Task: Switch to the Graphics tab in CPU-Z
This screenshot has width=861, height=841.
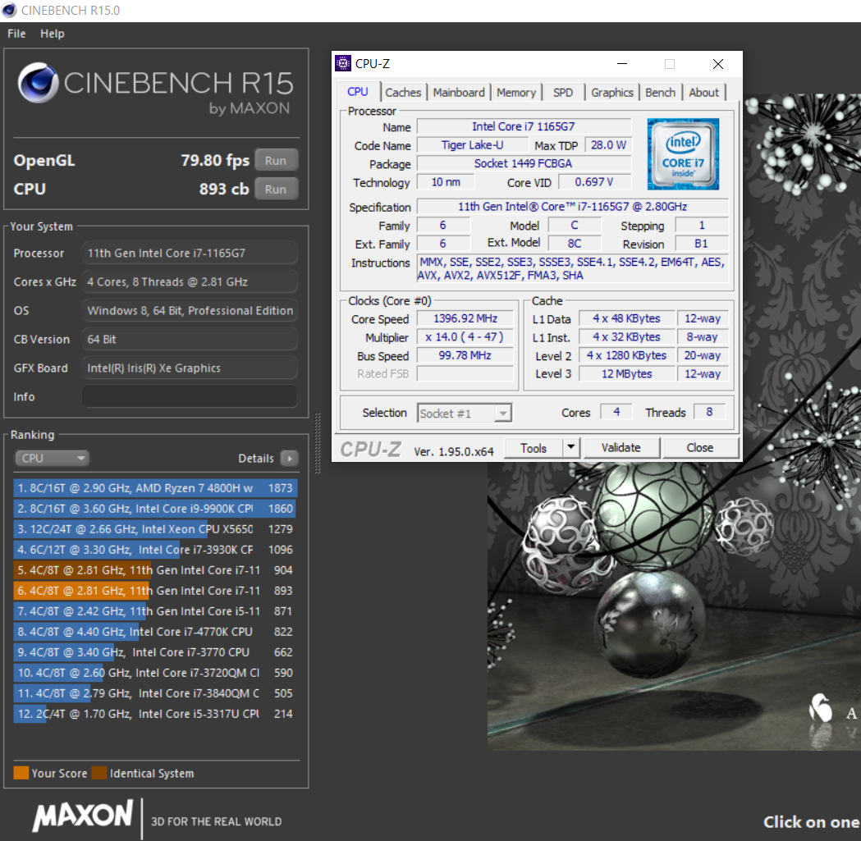Action: tap(612, 92)
